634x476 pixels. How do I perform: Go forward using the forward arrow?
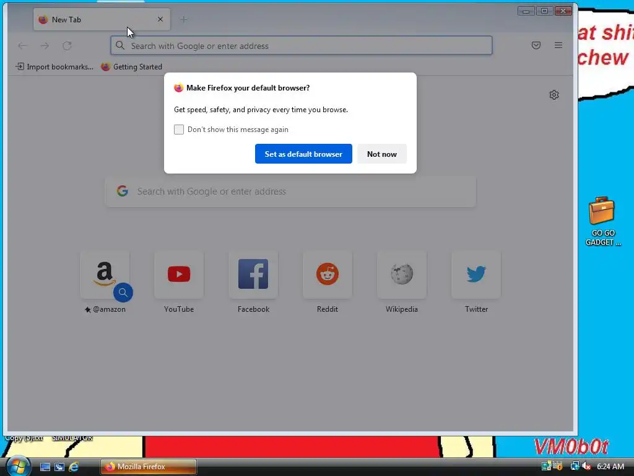click(45, 46)
